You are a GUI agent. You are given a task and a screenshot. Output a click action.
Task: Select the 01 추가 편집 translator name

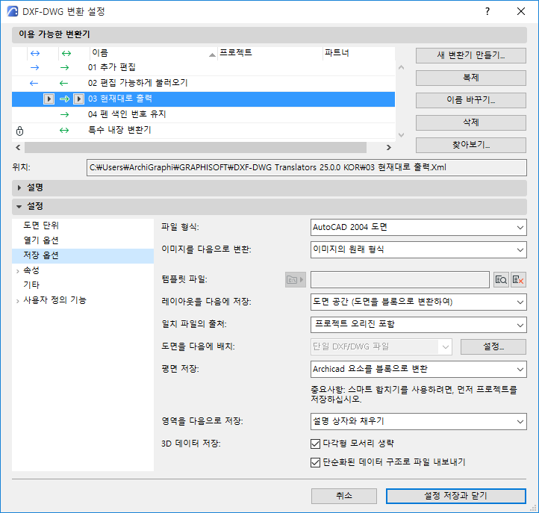(x=112, y=67)
